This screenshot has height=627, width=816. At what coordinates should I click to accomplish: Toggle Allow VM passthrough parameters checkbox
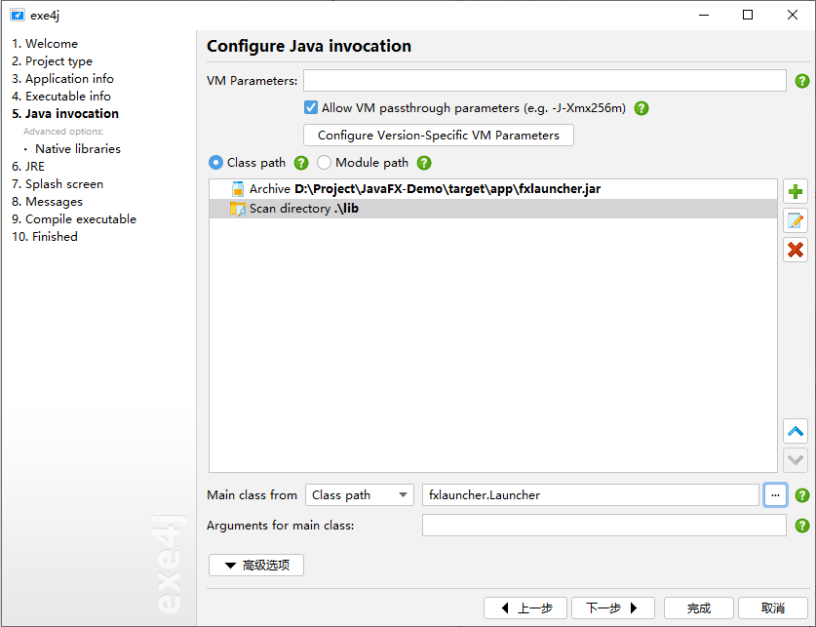pos(311,107)
